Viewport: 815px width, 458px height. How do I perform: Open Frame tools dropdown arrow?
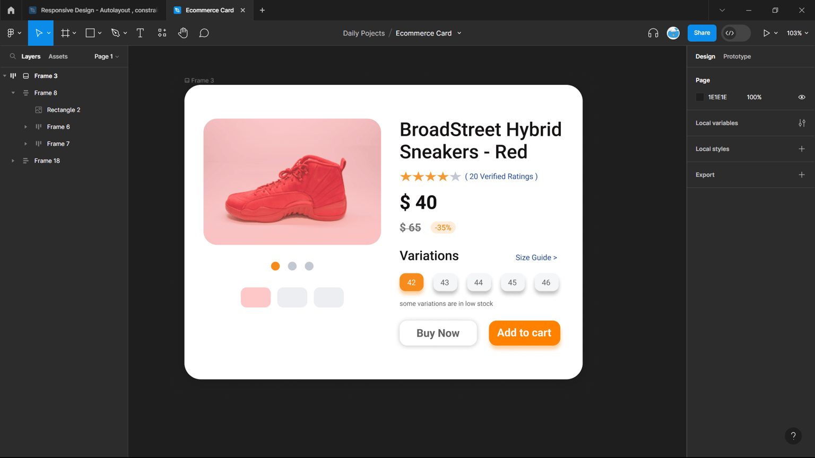[74, 33]
